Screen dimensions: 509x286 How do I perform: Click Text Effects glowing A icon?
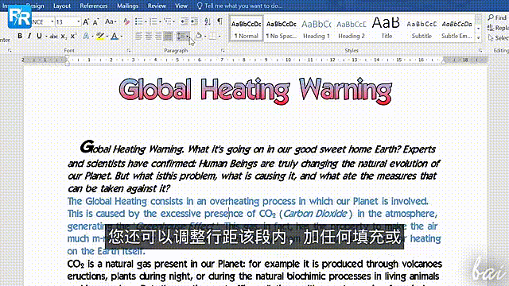point(86,36)
